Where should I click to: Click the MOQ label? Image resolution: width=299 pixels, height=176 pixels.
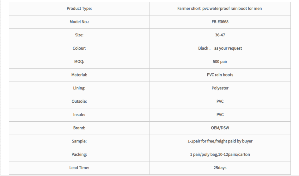coord(79,62)
